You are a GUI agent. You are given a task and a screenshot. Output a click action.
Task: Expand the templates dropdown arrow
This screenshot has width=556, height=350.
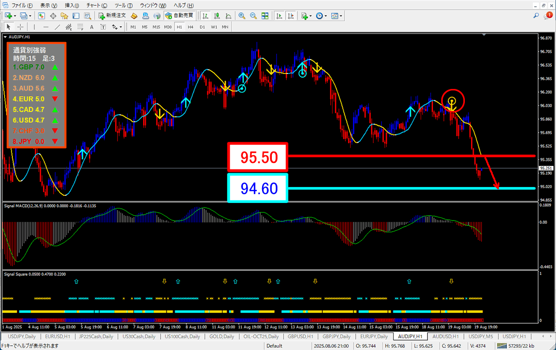click(341, 16)
